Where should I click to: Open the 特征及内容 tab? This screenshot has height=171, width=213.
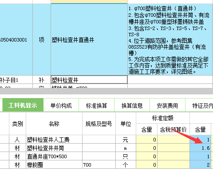tap(199, 105)
